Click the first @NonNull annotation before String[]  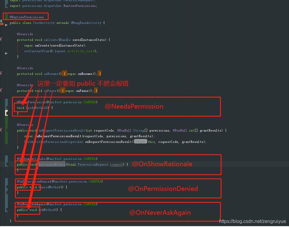pos(124,130)
